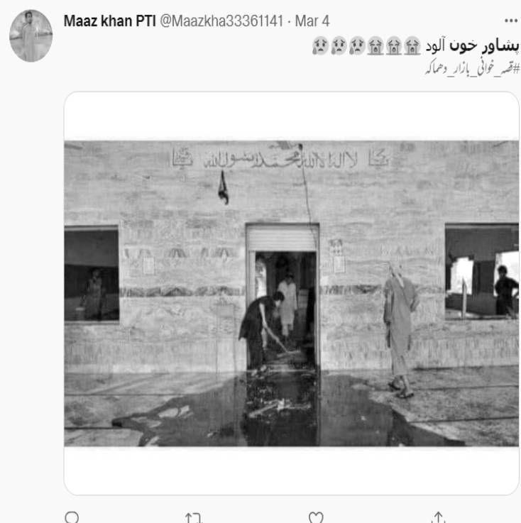Click the last loudly crying emoji nearest the Urdu text
This screenshot has height=523, width=521.
(x=412, y=45)
